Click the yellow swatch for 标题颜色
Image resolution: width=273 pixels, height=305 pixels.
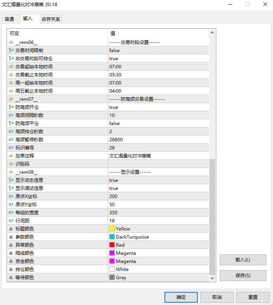click(112, 229)
